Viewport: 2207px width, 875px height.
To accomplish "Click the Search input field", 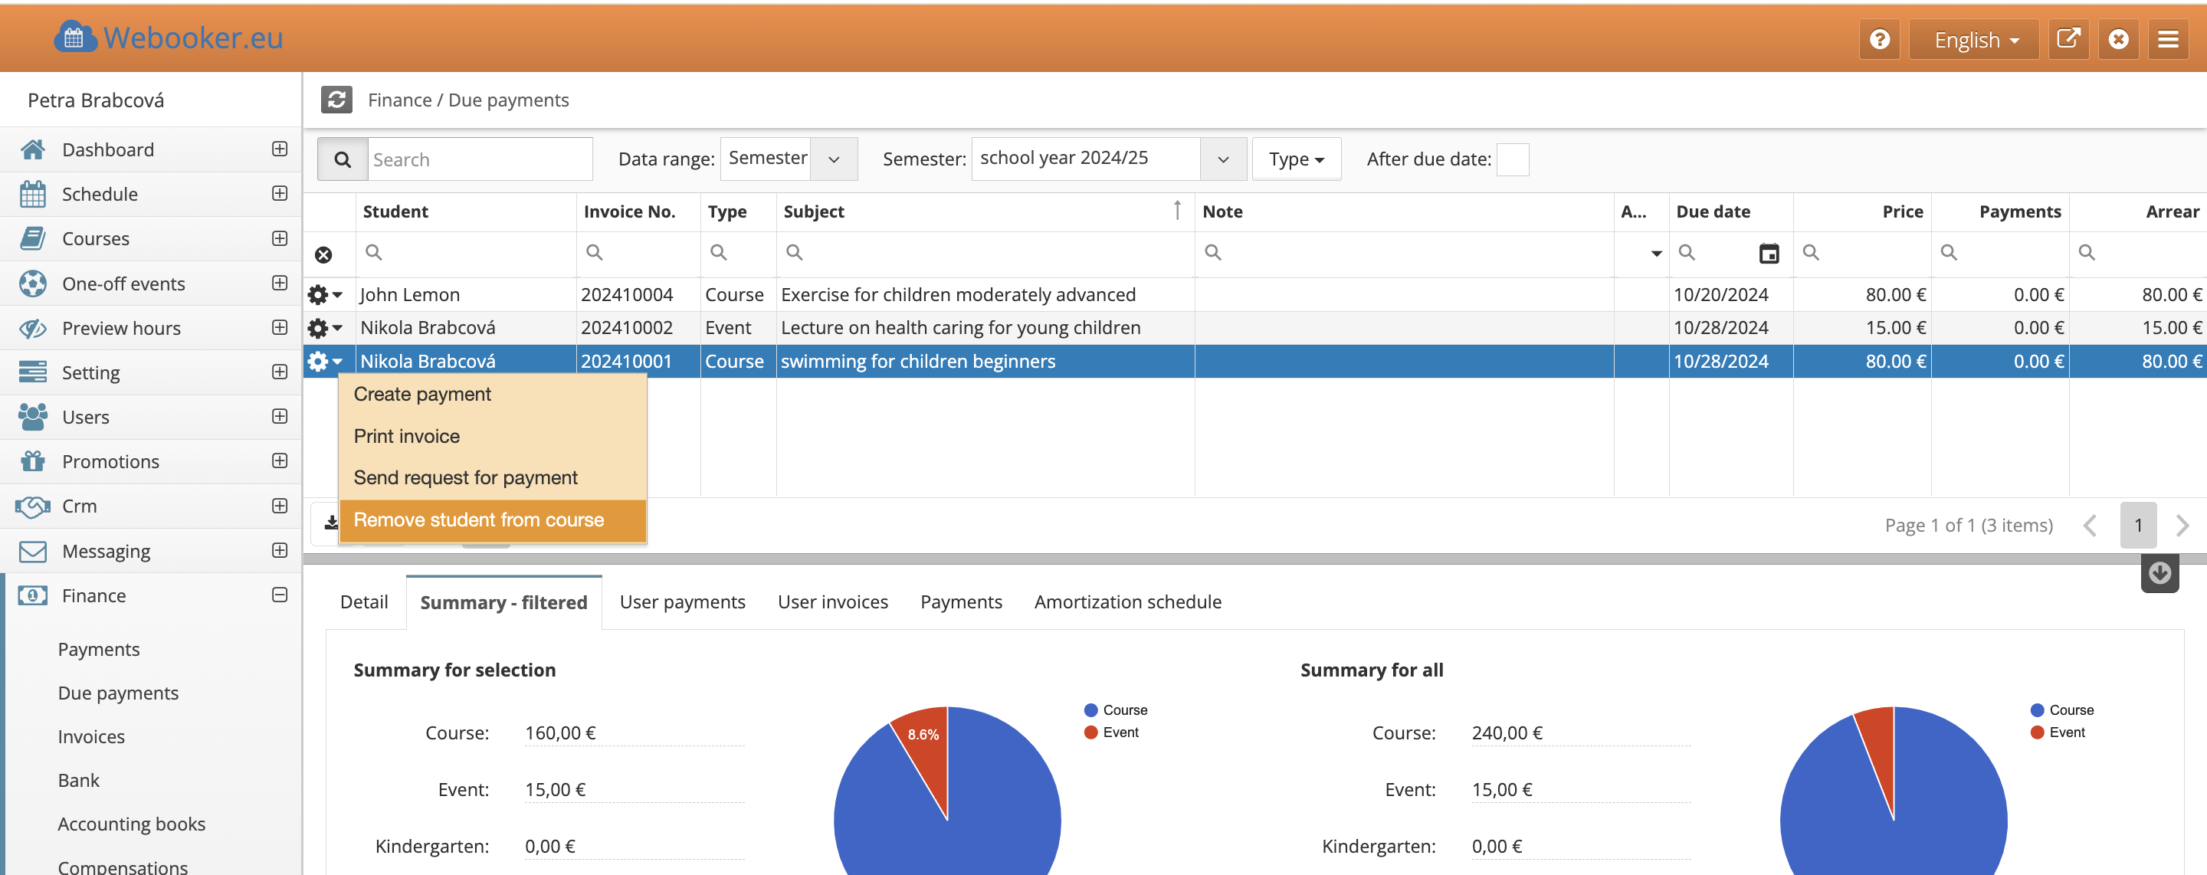I will [x=479, y=159].
